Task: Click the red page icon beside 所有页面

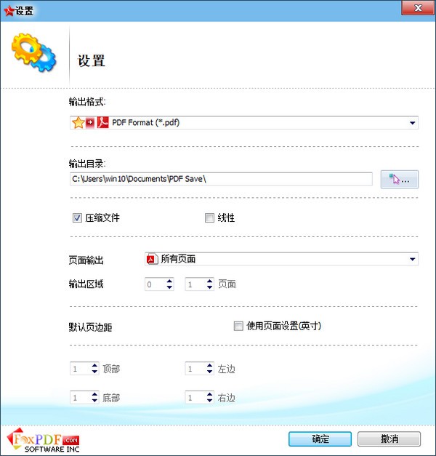Action: (152, 259)
